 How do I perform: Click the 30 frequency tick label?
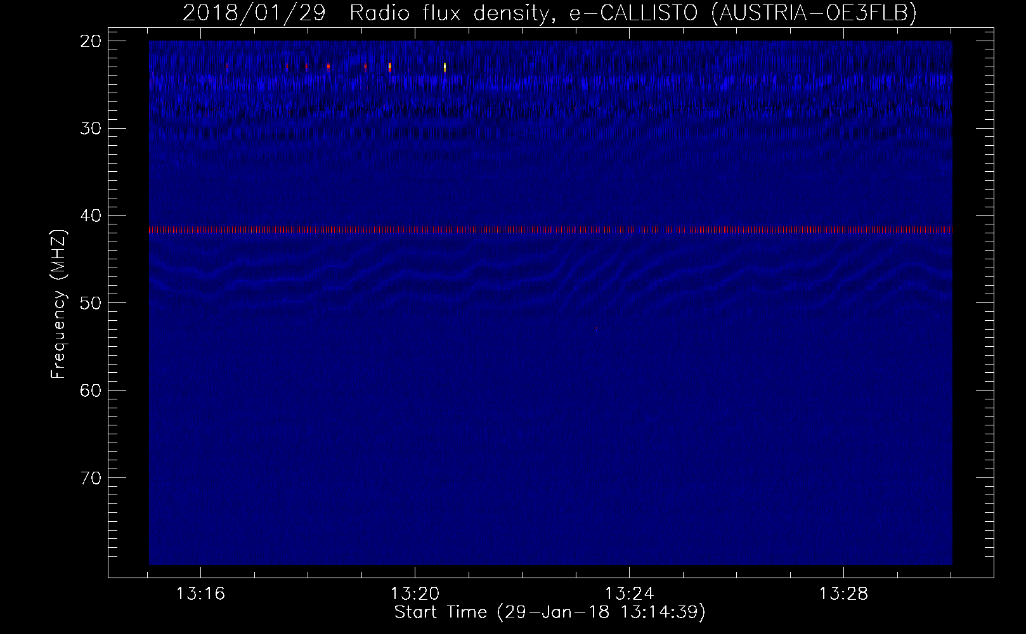(91, 129)
